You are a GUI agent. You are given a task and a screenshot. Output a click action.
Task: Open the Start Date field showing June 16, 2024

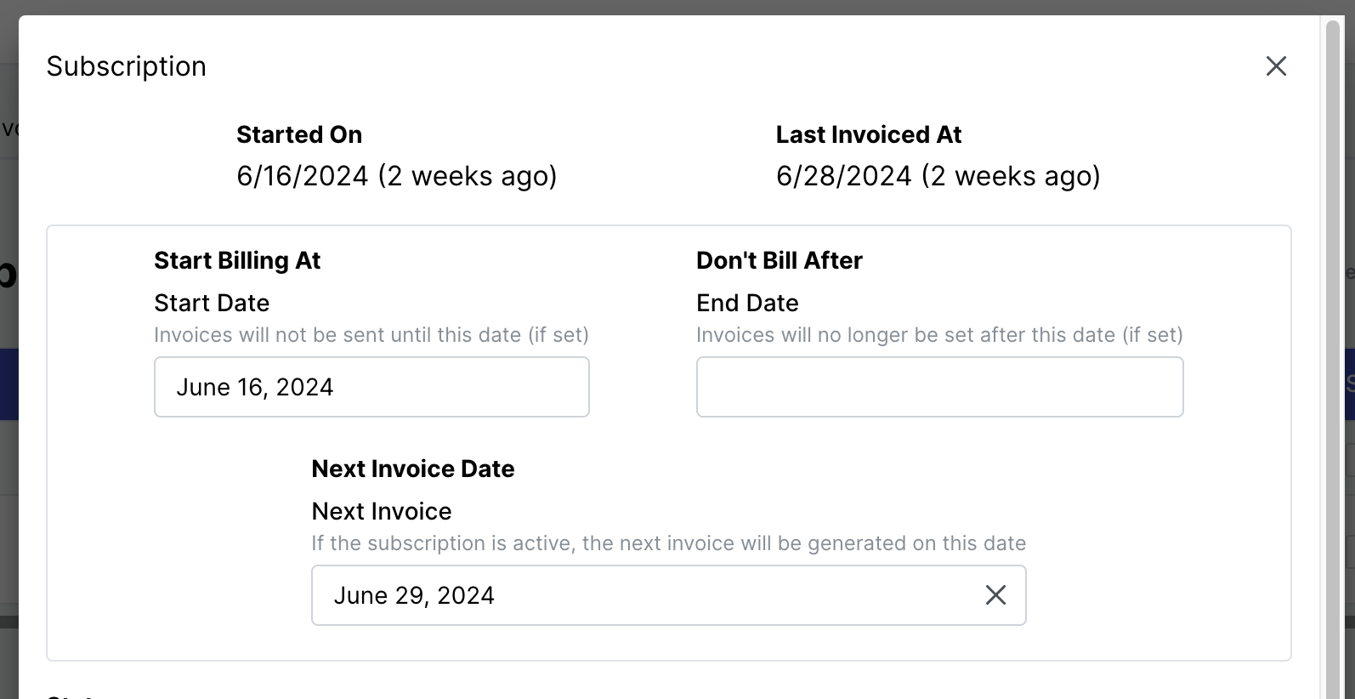(371, 387)
